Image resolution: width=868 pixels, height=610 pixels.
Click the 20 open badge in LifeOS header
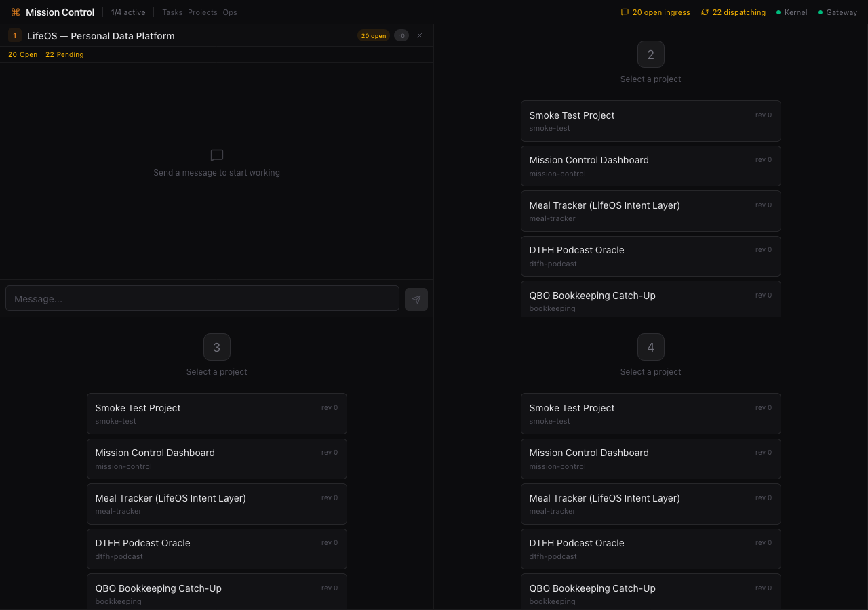374,36
